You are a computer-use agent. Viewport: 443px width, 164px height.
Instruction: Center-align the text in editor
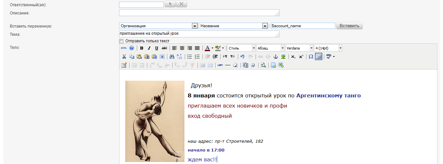point(182,48)
